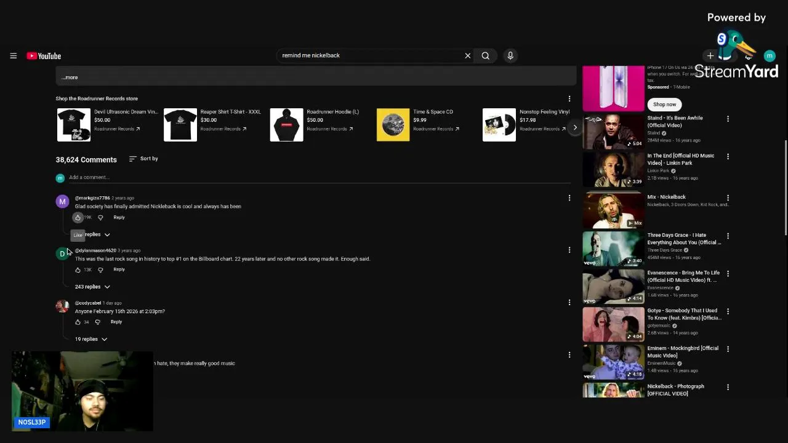Open action menu for @codycabel comment
788x443 pixels.
coord(569,303)
